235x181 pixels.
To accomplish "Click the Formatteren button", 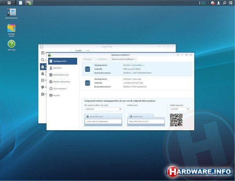I will [x=102, y=59].
